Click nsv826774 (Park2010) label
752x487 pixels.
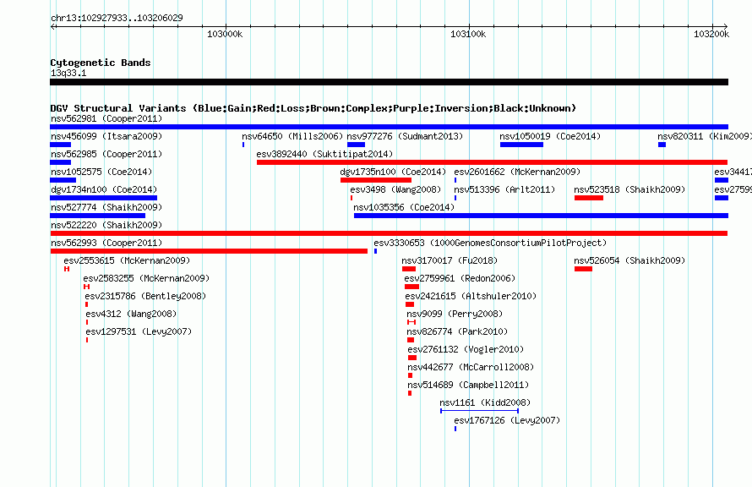[456, 331]
